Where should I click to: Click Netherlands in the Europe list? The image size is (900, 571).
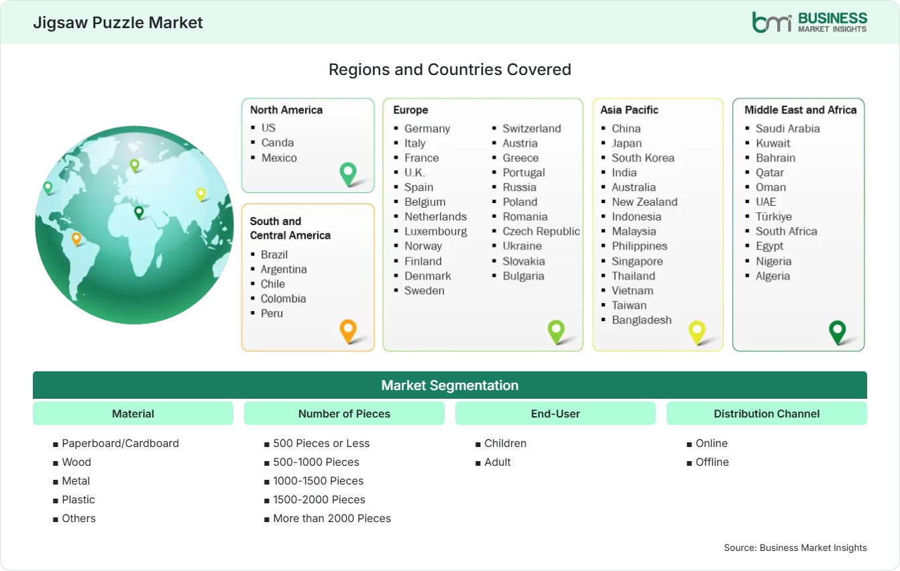(435, 216)
